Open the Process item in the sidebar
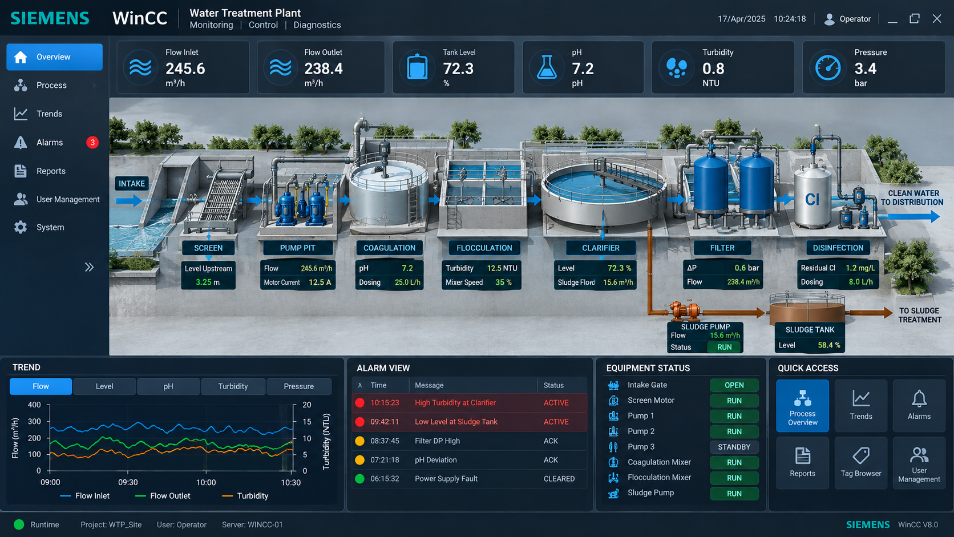 [x=54, y=85]
